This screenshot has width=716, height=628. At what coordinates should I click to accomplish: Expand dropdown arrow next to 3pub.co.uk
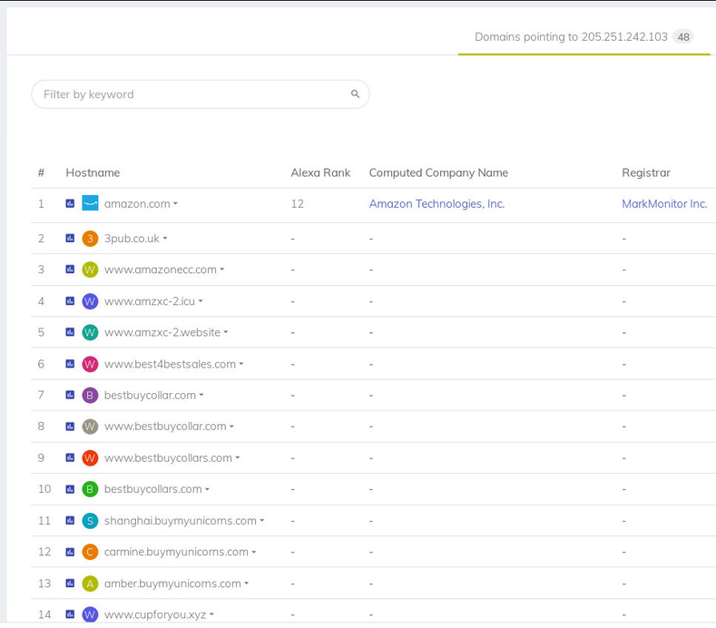[x=165, y=239]
